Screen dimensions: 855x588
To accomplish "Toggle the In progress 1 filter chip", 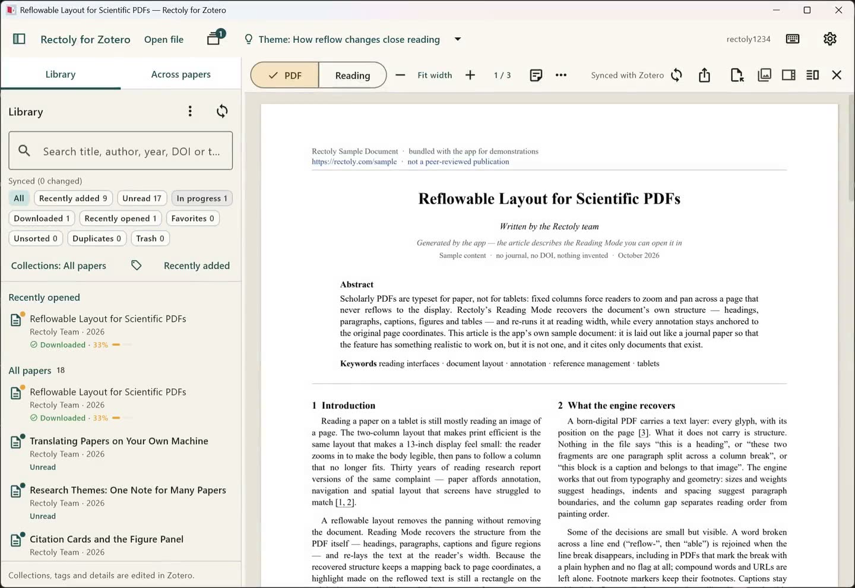I will tap(202, 198).
